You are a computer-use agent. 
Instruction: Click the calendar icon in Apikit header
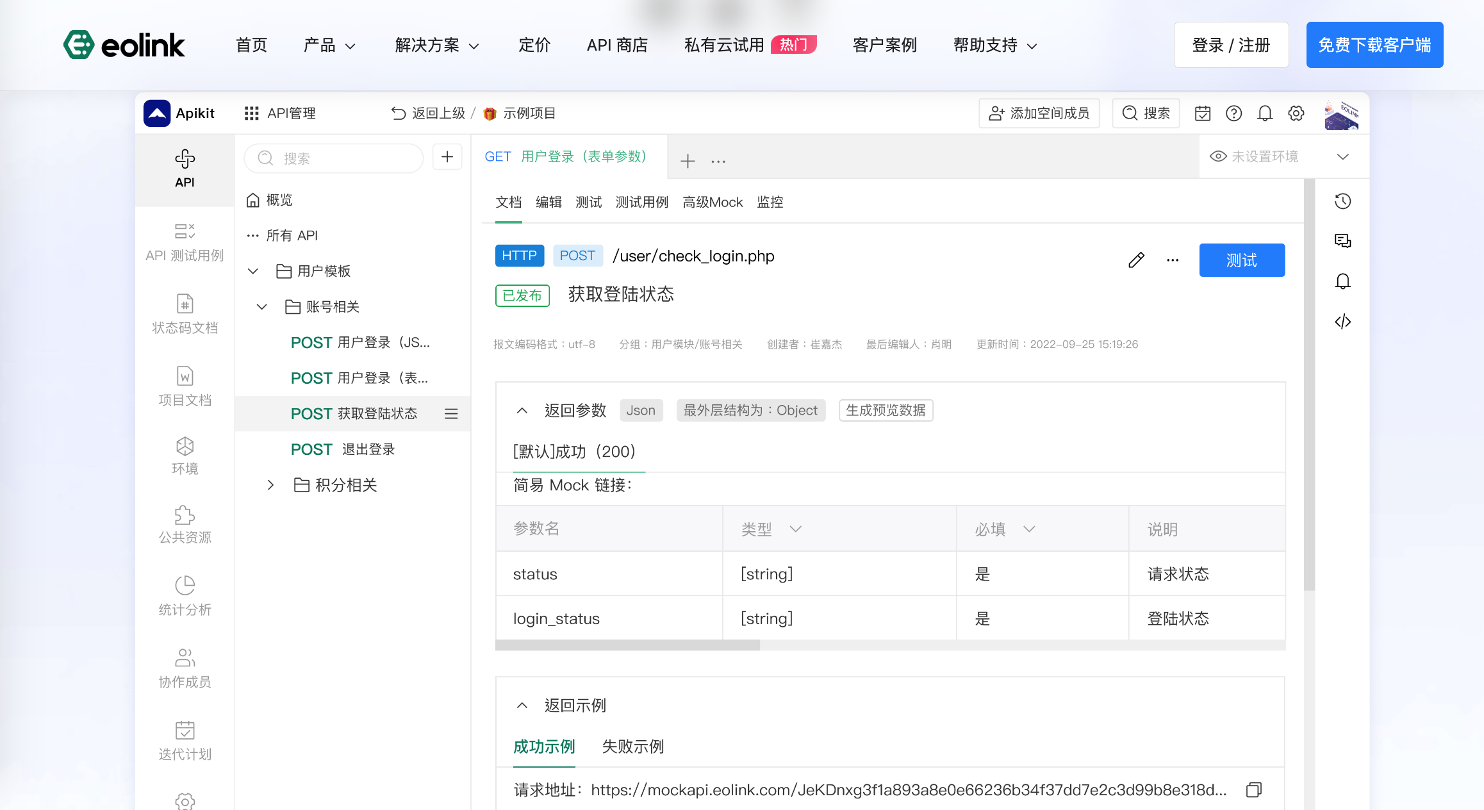(1203, 113)
